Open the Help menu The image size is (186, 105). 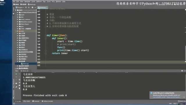pos(64,1)
